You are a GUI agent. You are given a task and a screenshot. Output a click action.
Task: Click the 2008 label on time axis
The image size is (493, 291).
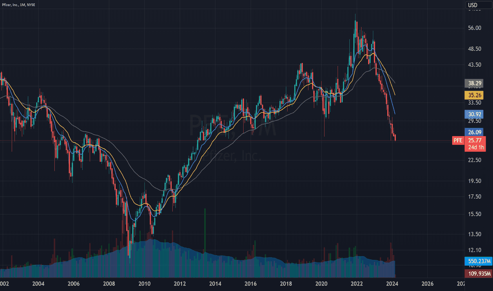[109, 284]
